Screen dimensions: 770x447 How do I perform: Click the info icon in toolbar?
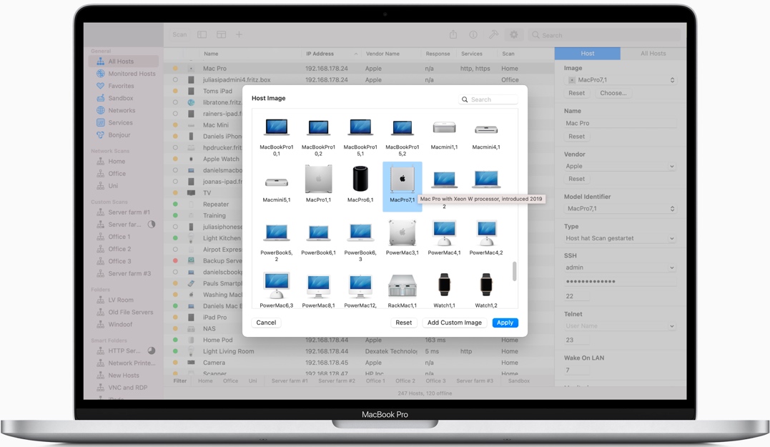coord(473,34)
